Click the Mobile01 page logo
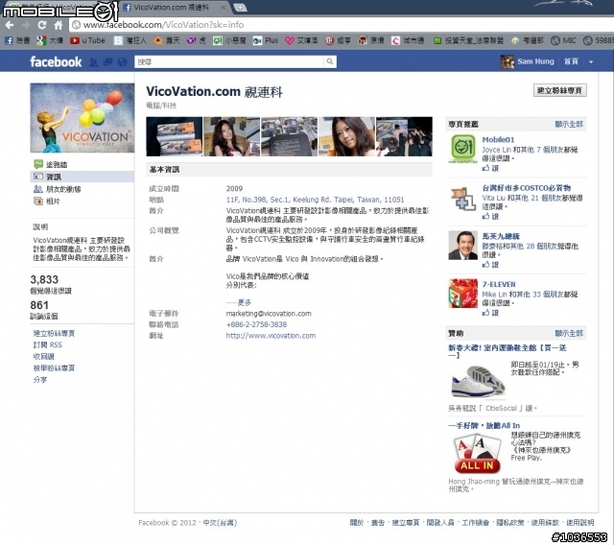Viewport: 614px width, 545px height. pyautogui.click(x=463, y=149)
